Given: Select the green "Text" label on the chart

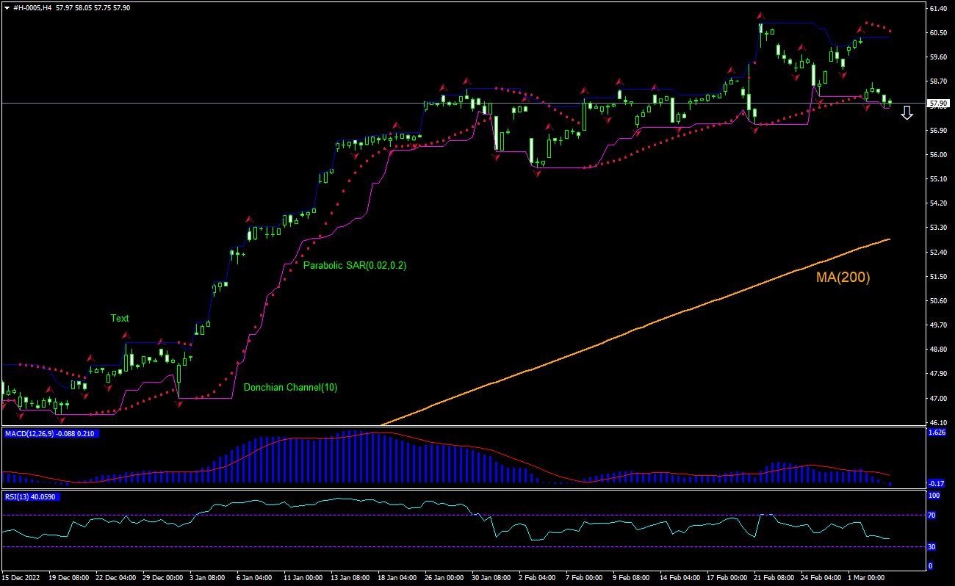Looking at the screenshot, I should tap(120, 318).
